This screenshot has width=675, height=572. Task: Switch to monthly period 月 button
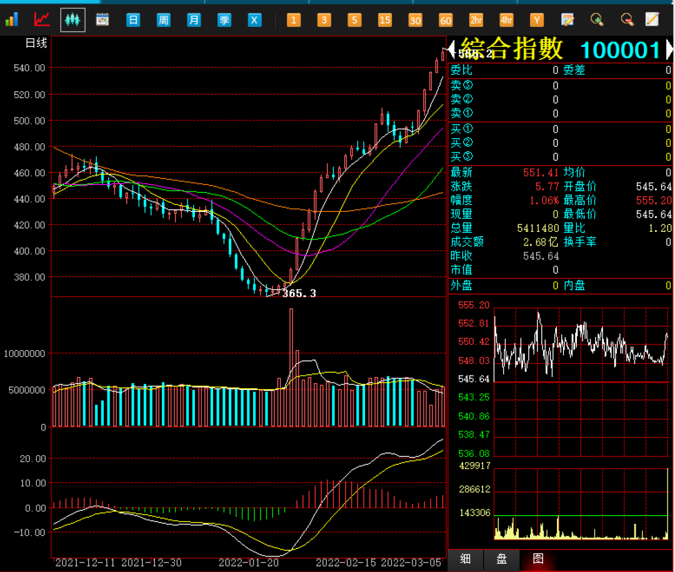(x=194, y=20)
